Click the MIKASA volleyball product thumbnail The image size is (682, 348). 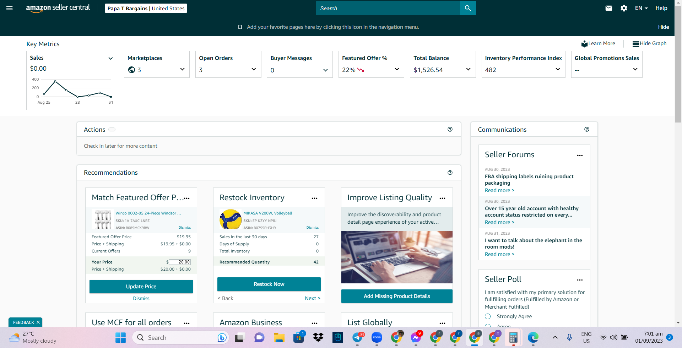(x=231, y=219)
